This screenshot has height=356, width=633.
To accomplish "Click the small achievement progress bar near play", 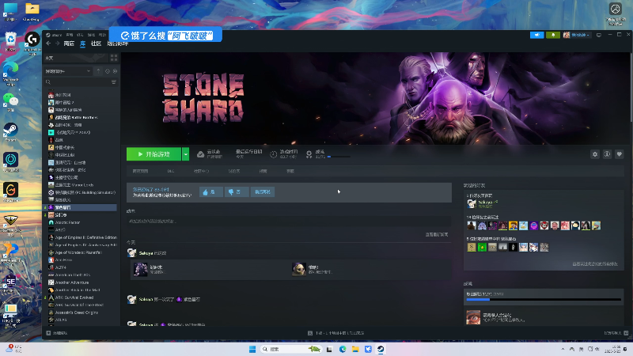I will (339, 157).
